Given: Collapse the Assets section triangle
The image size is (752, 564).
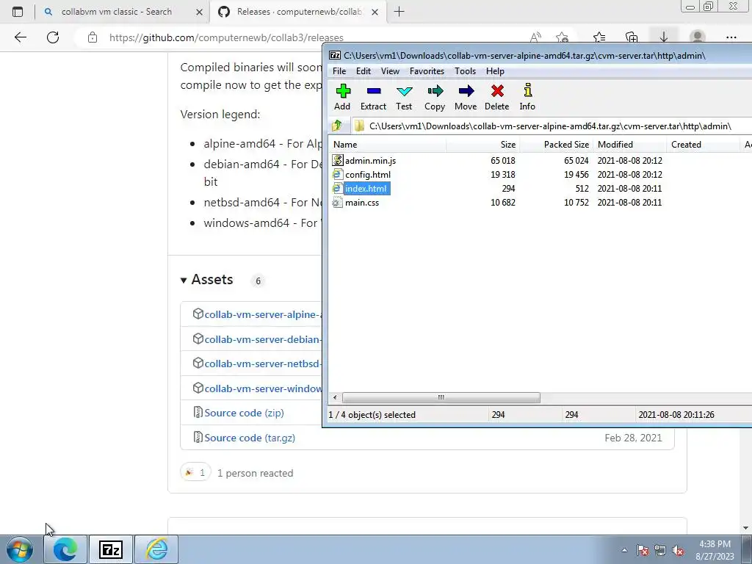Looking at the screenshot, I should pyautogui.click(x=184, y=280).
